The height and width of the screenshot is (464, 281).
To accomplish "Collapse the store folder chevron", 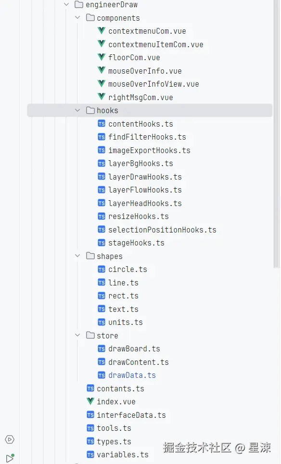I will pos(77,335).
